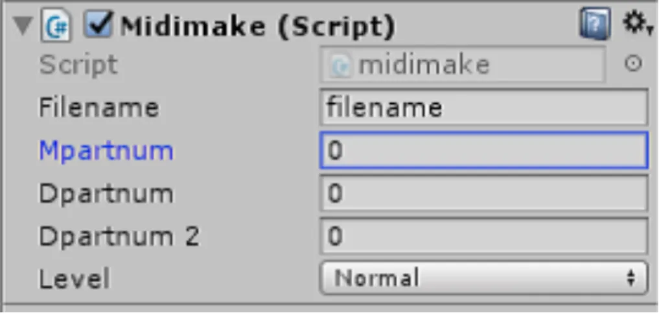Click the C# script icon in header

(x=56, y=27)
